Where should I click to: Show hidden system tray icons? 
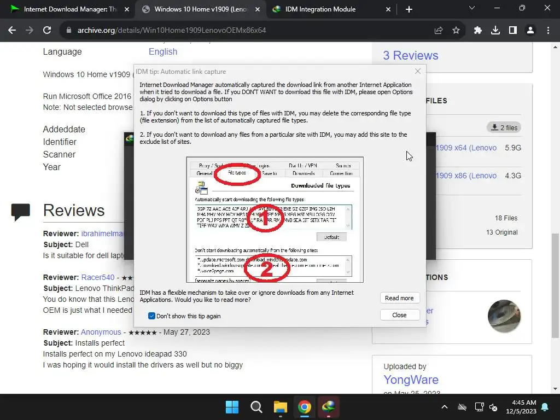tap(444, 407)
